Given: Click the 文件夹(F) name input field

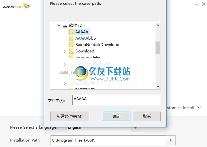Looking at the screenshot, I should click(117, 100).
